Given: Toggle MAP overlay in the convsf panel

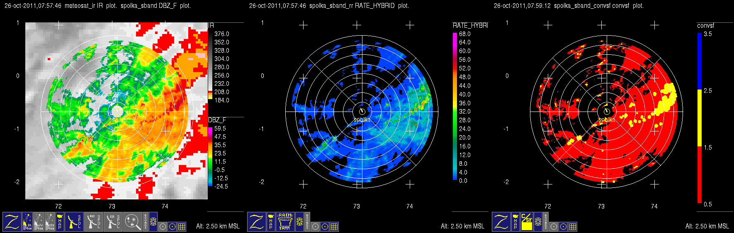Looking at the screenshot, I should pyautogui.click(x=515, y=222).
